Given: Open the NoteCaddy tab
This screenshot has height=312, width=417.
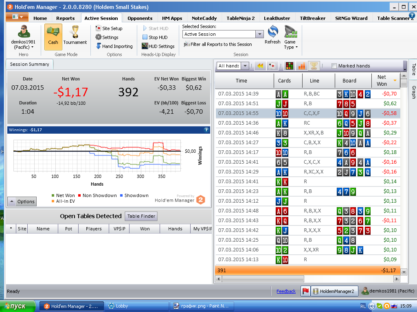Looking at the screenshot, I should point(204,18).
